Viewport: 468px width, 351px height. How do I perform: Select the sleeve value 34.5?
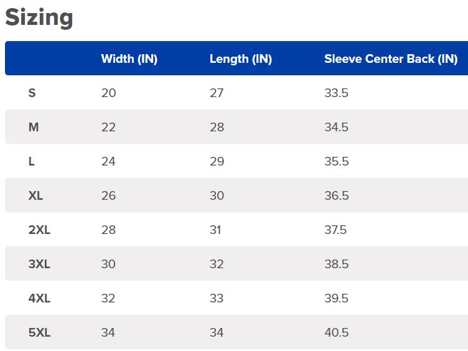[336, 128]
